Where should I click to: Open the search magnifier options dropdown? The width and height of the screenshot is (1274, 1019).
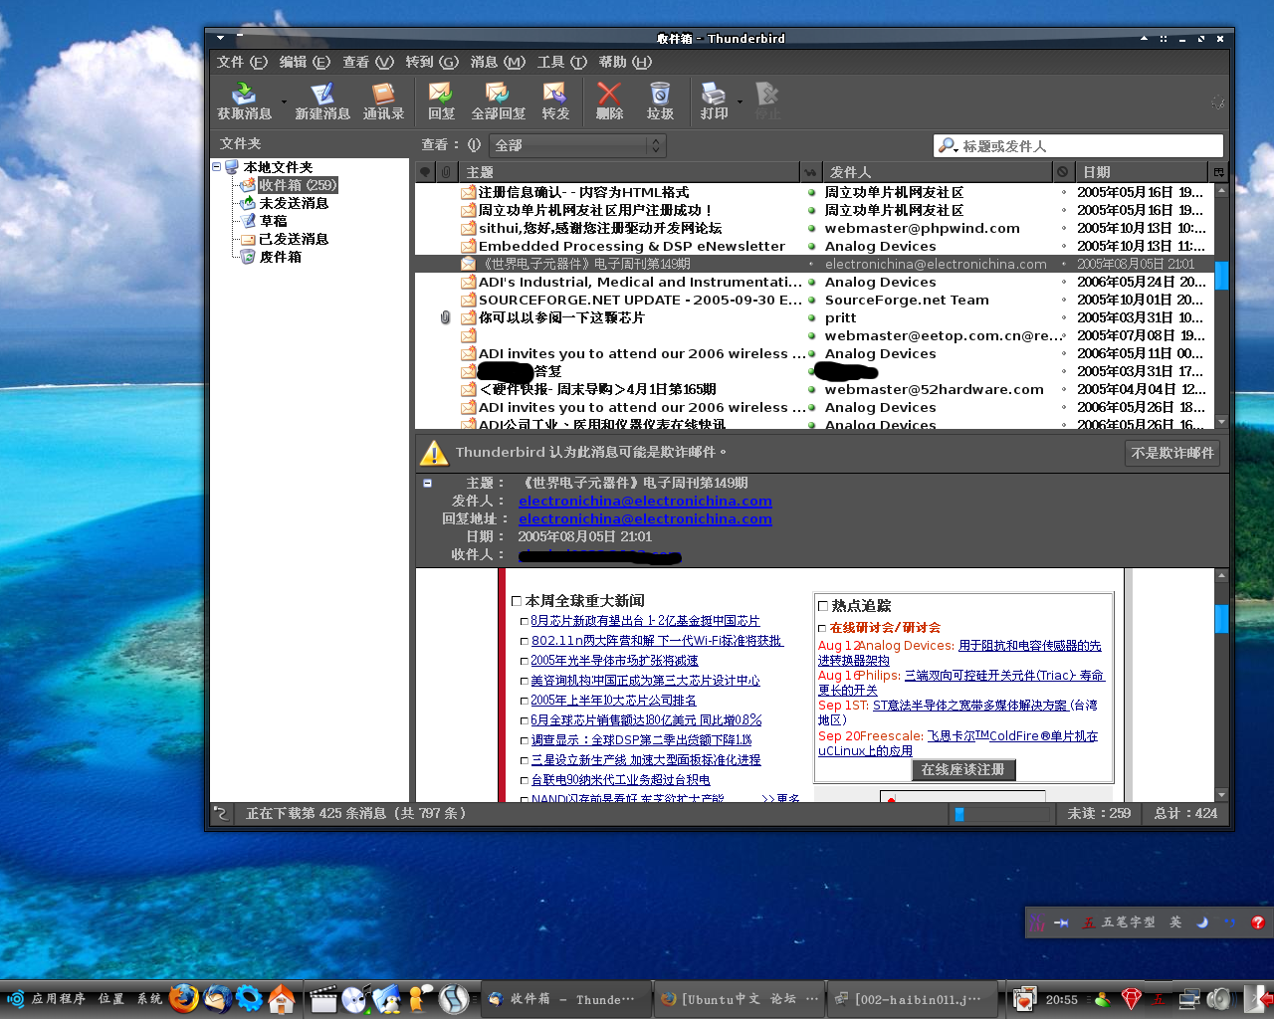click(948, 145)
